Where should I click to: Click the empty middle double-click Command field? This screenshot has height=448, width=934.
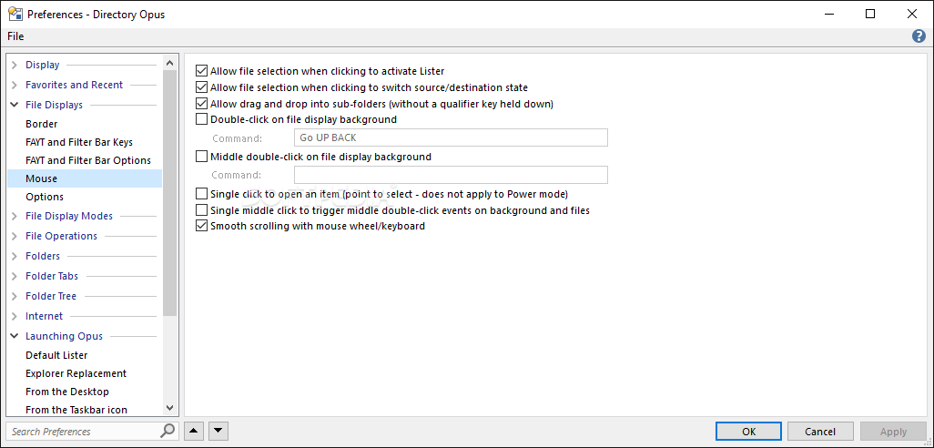pos(451,175)
